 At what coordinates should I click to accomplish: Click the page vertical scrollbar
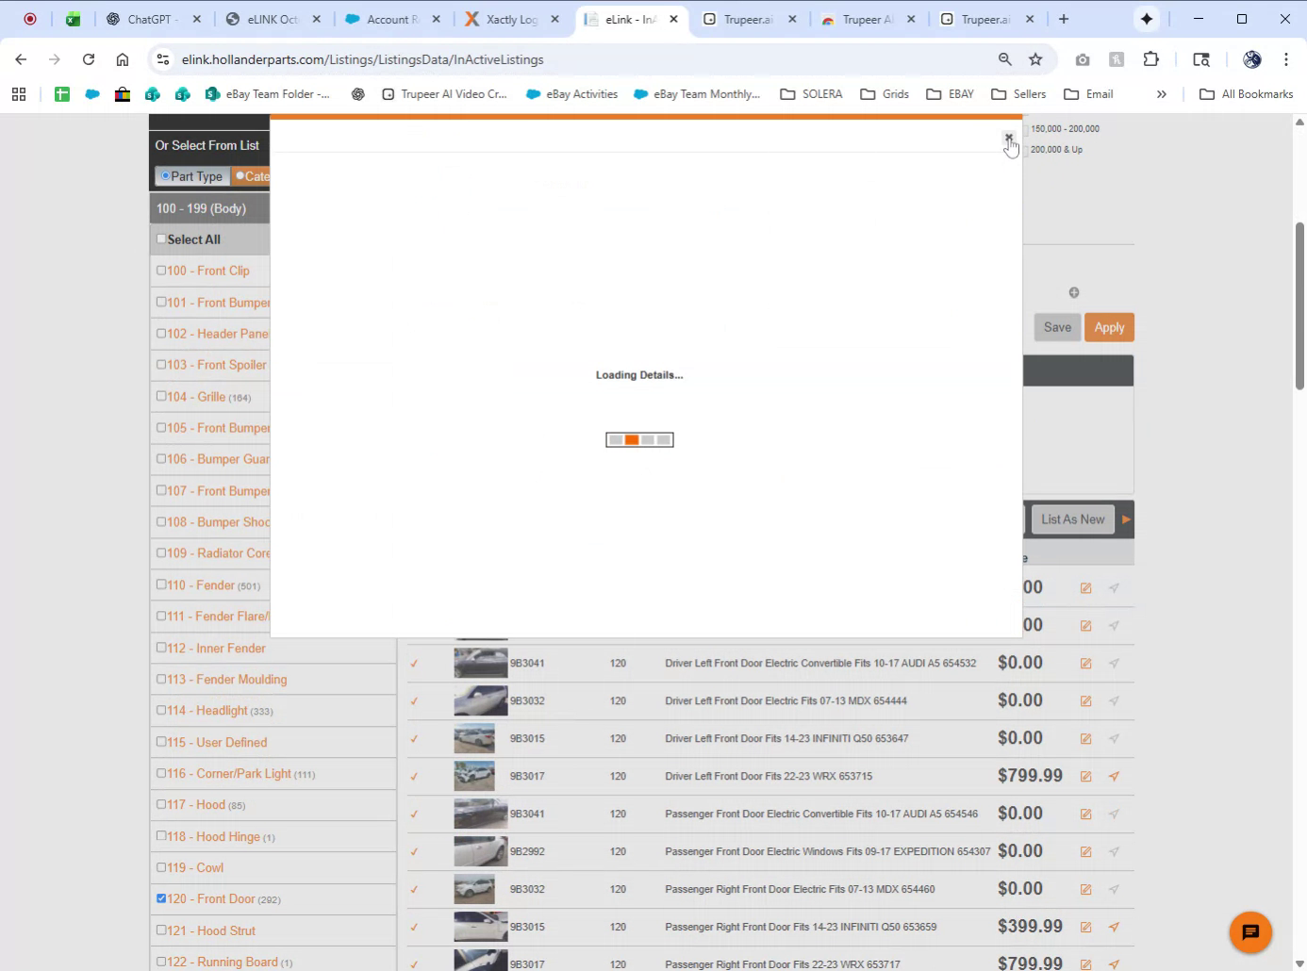pyautogui.click(x=1299, y=305)
